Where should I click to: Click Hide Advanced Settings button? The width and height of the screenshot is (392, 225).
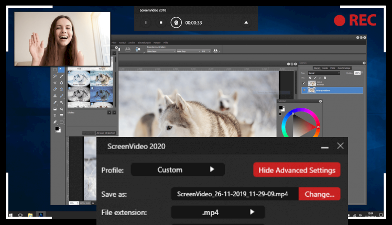(297, 170)
